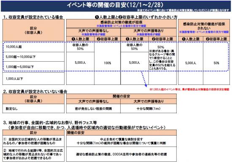Select heading '3. 地域の行事、全国的・広域的なお祭り、野外フェス等'
The image size is (232, 163).
click(x=50, y=123)
